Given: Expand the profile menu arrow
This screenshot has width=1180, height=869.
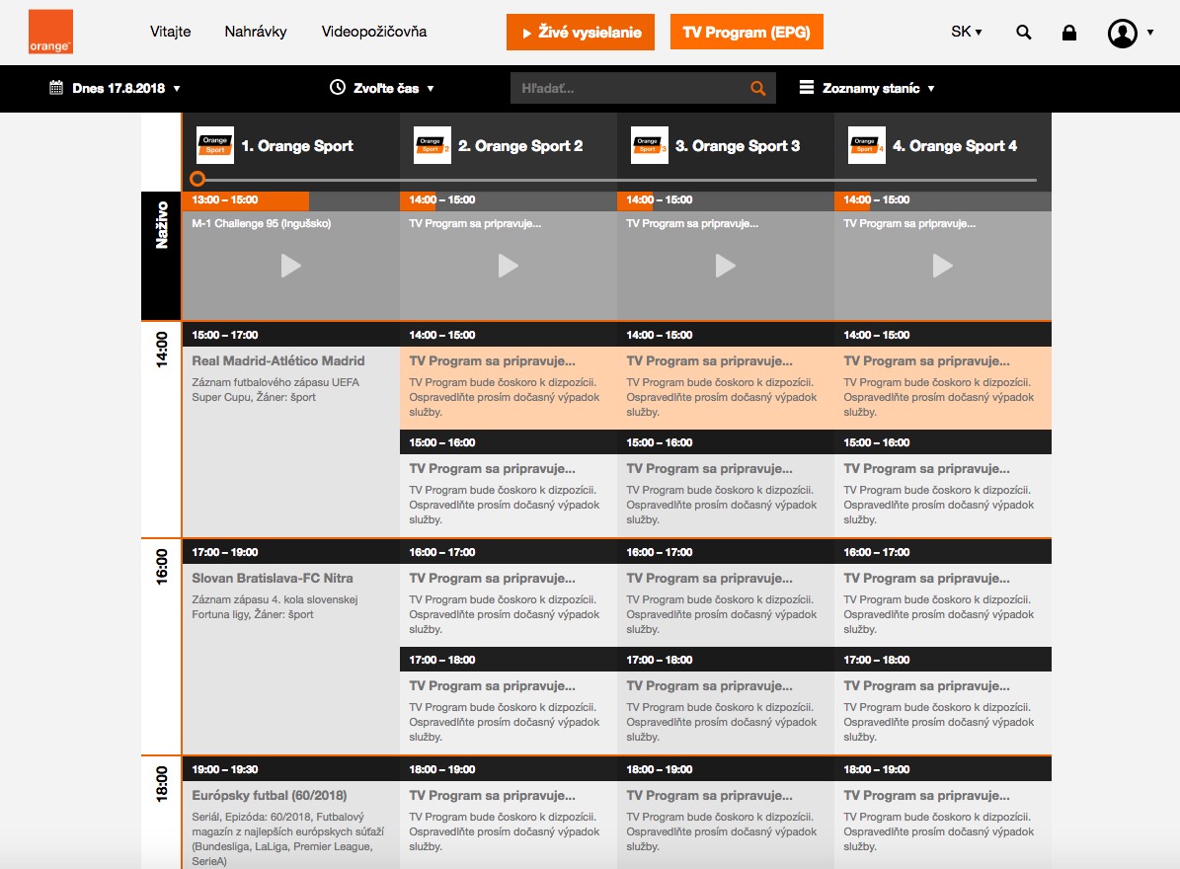Looking at the screenshot, I should pyautogui.click(x=1150, y=33).
